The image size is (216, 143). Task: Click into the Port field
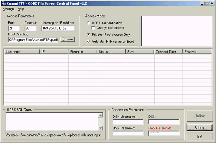click(x=14, y=28)
